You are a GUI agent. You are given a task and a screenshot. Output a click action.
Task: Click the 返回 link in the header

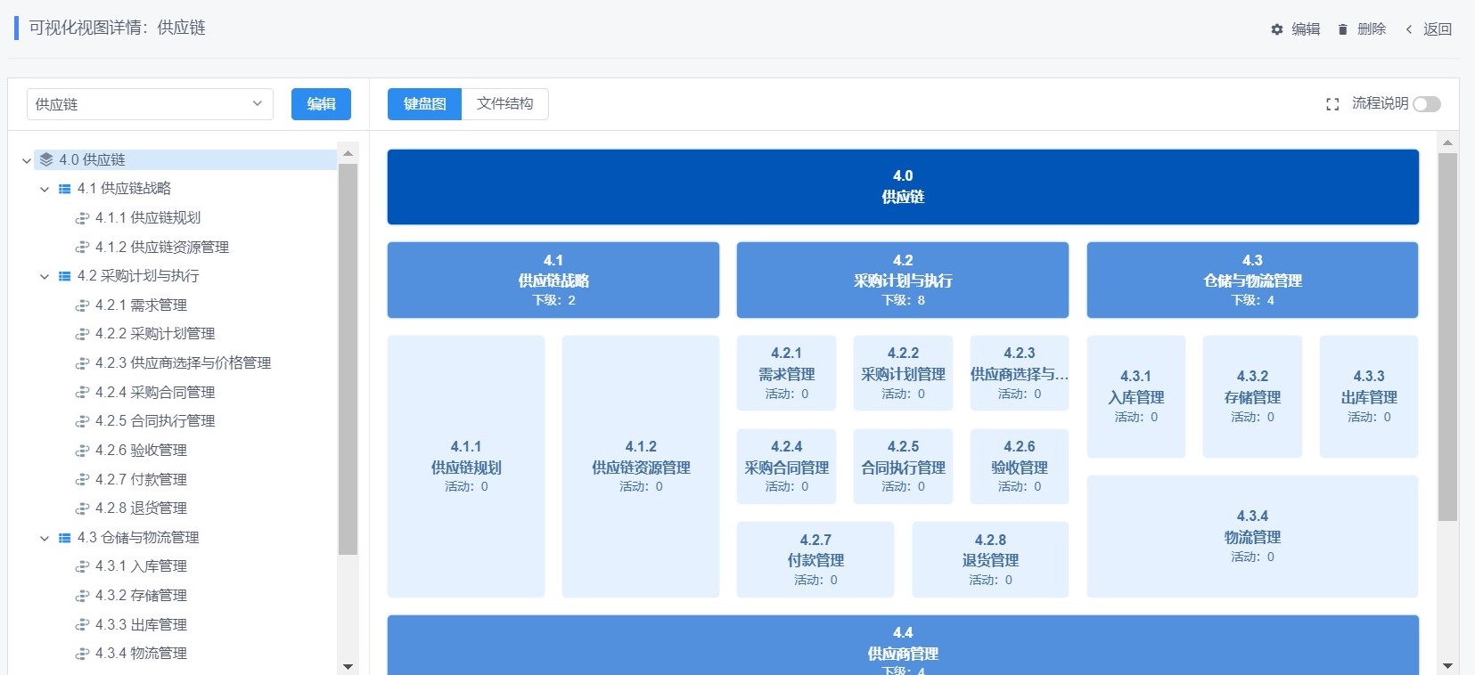[x=1438, y=29]
